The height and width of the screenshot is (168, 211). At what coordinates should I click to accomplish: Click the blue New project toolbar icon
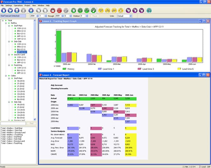click(x=4, y=10)
